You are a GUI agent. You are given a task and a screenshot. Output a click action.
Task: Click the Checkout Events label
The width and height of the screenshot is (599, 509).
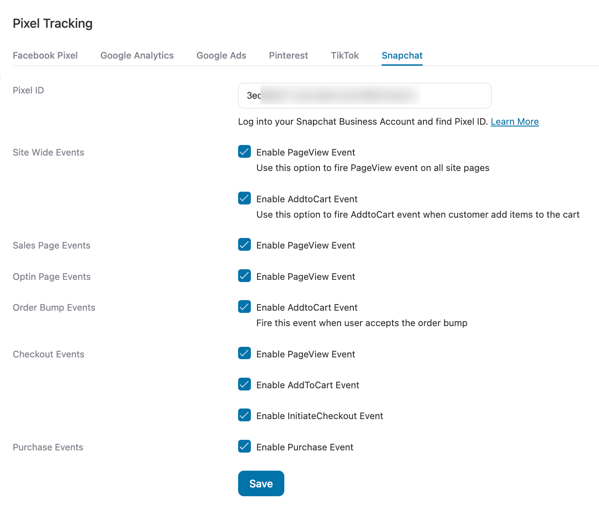pos(48,354)
